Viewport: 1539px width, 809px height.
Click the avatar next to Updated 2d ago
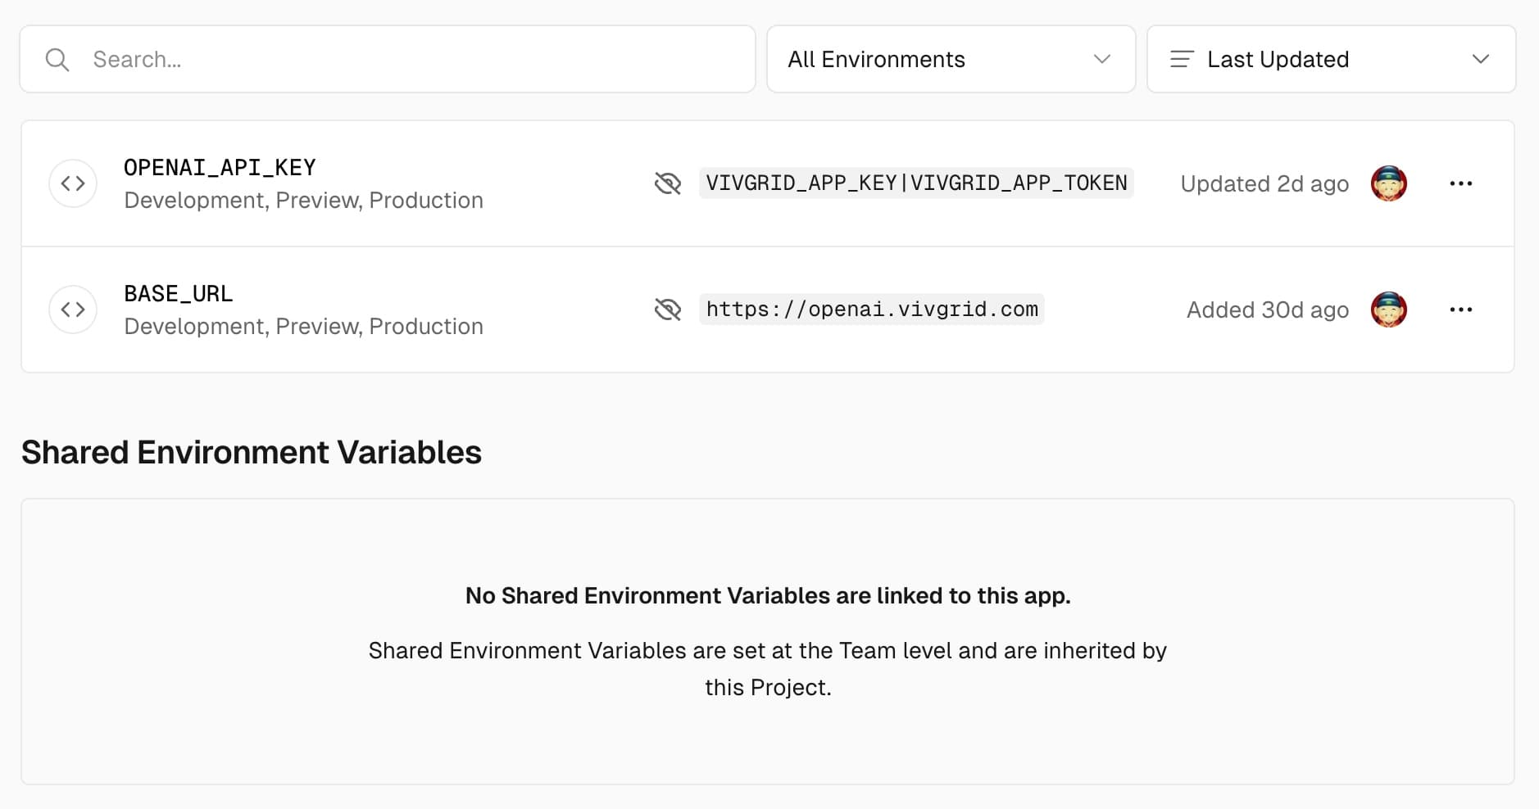1389,183
